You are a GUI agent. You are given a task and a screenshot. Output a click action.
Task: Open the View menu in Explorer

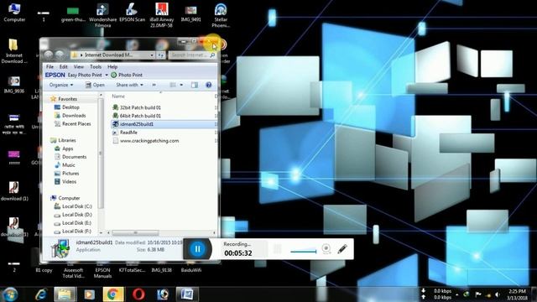click(78, 66)
